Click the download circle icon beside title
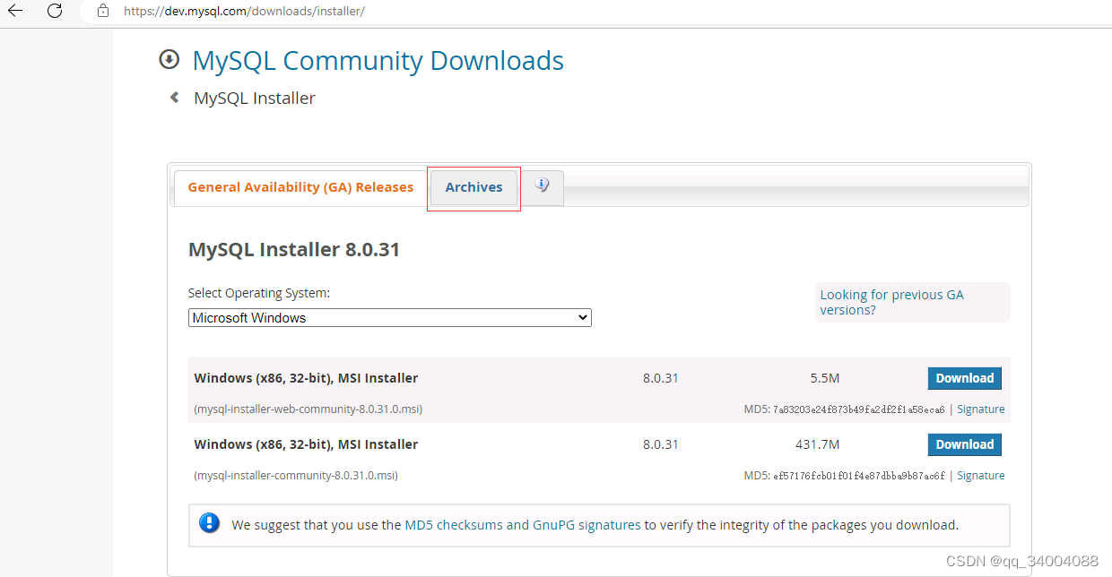The image size is (1112, 577). pyautogui.click(x=169, y=60)
